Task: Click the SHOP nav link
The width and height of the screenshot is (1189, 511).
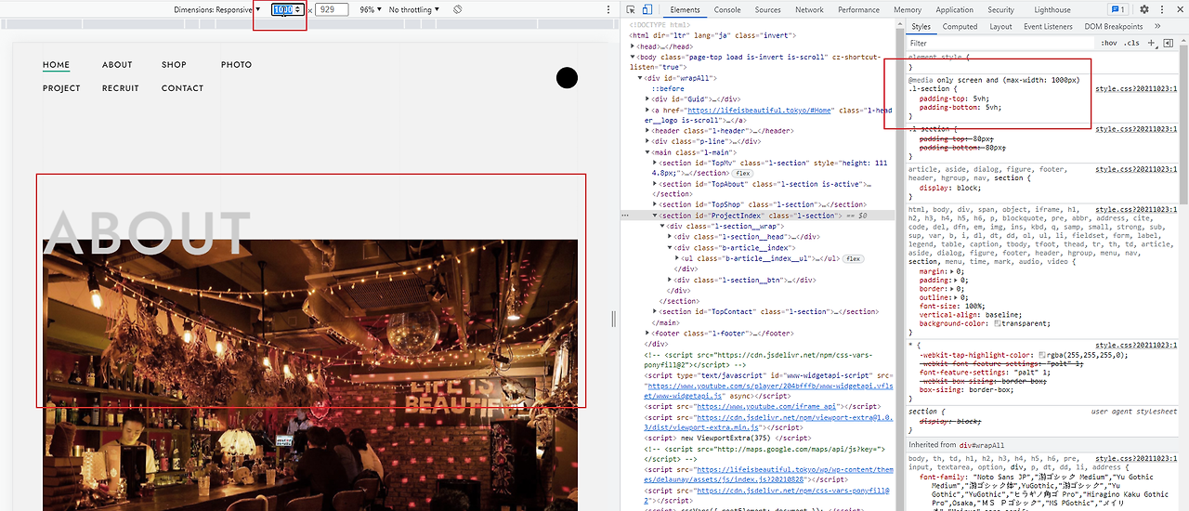Action: point(174,65)
